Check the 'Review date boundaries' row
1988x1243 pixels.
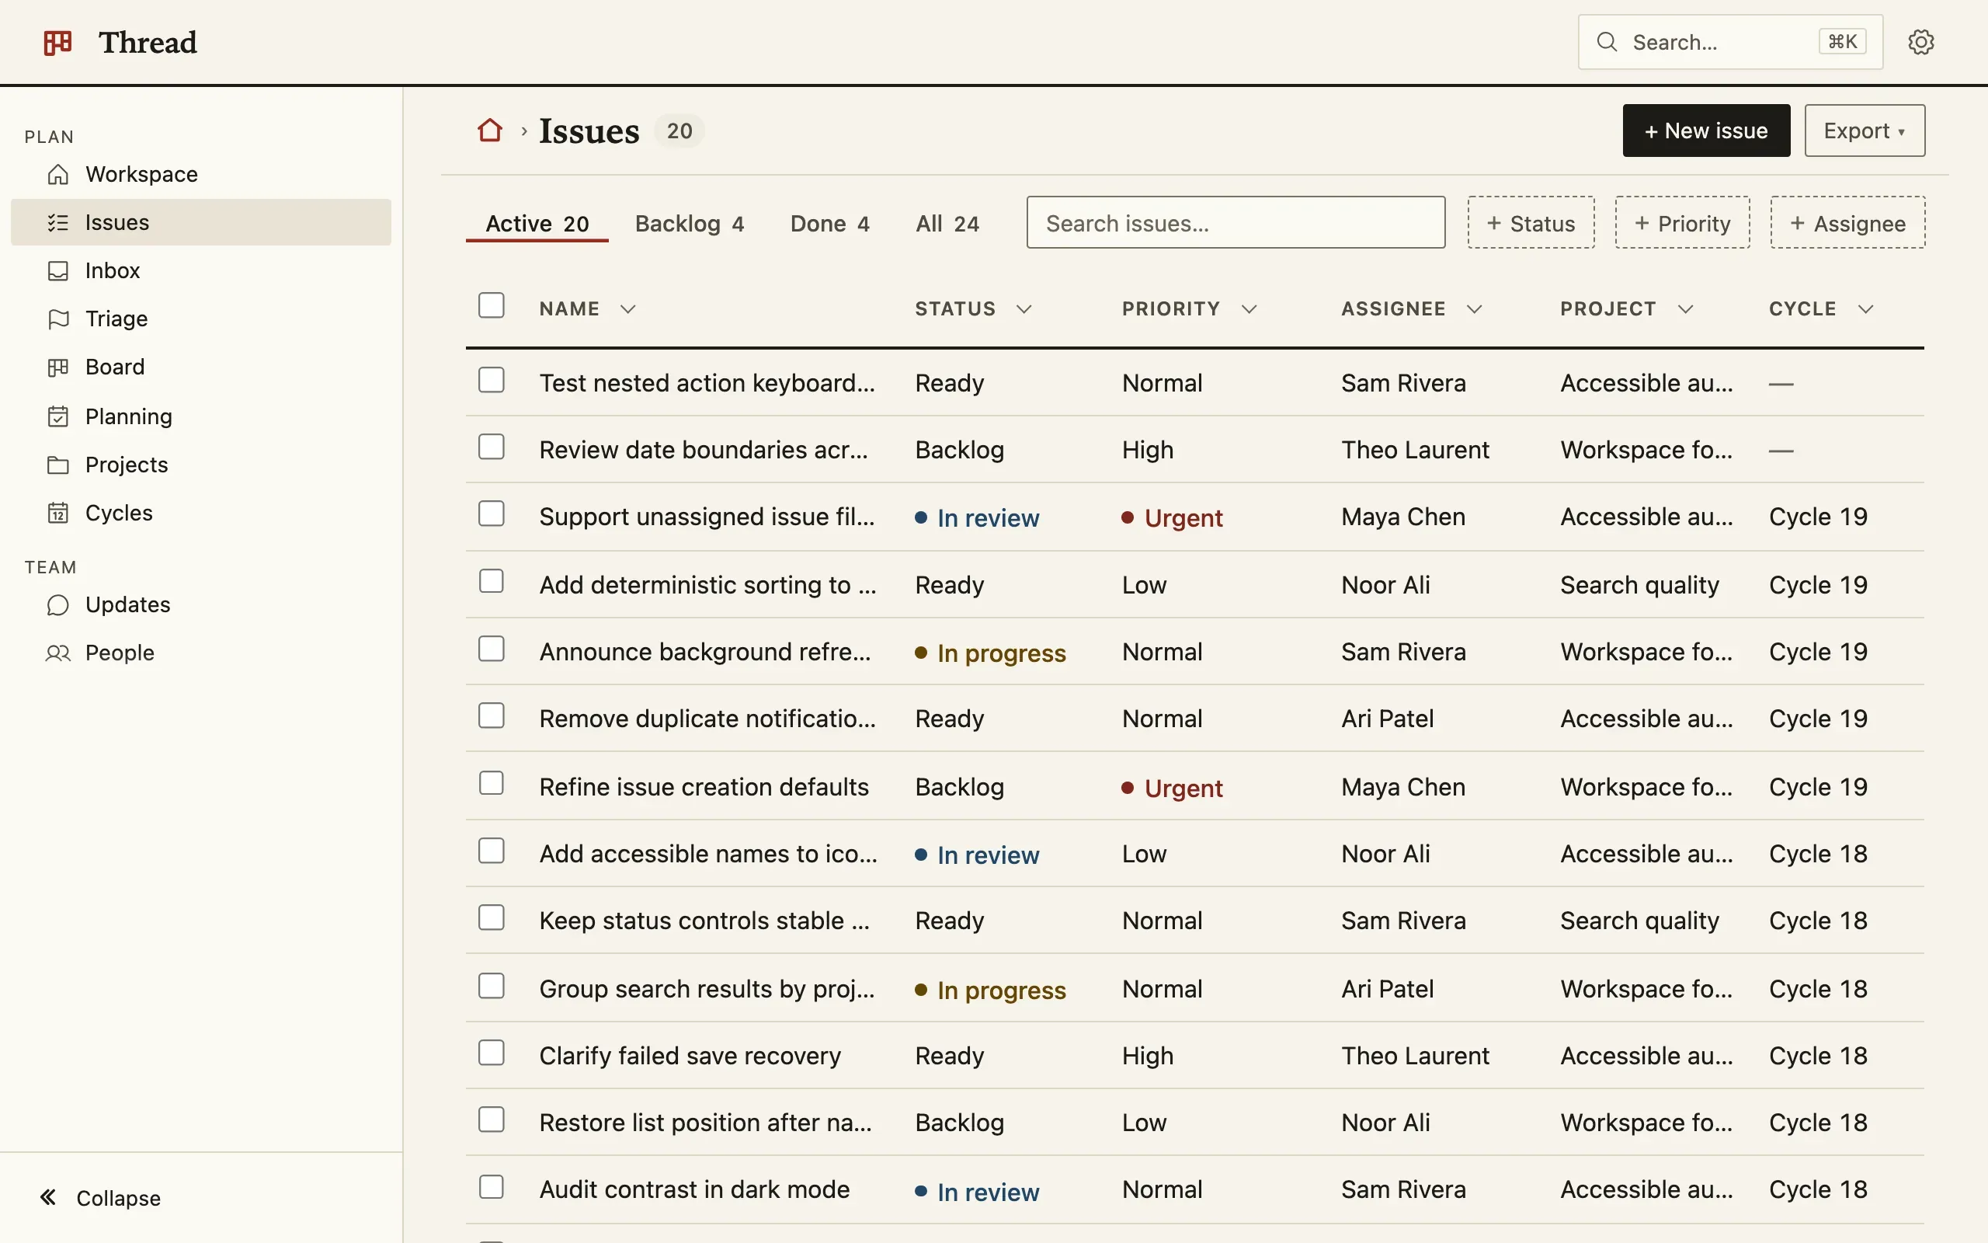point(492,447)
